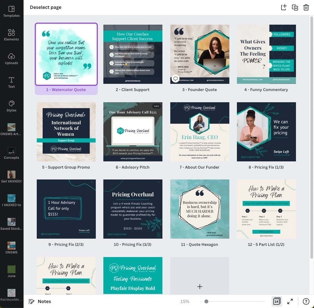Click the comment bubble on Founder Quote page
The width and height of the screenshot is (314, 308).
coord(176,79)
